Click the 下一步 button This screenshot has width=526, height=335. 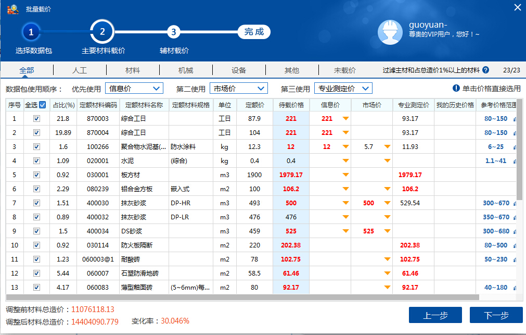click(x=496, y=315)
